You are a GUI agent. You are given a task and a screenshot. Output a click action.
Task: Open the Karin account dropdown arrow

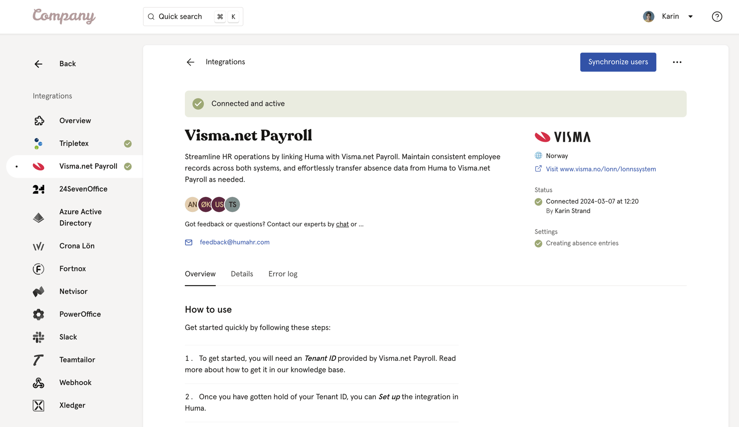pos(690,16)
